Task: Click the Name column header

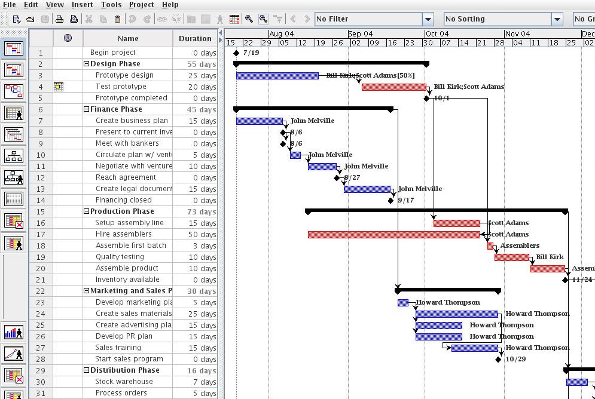Action: (128, 38)
